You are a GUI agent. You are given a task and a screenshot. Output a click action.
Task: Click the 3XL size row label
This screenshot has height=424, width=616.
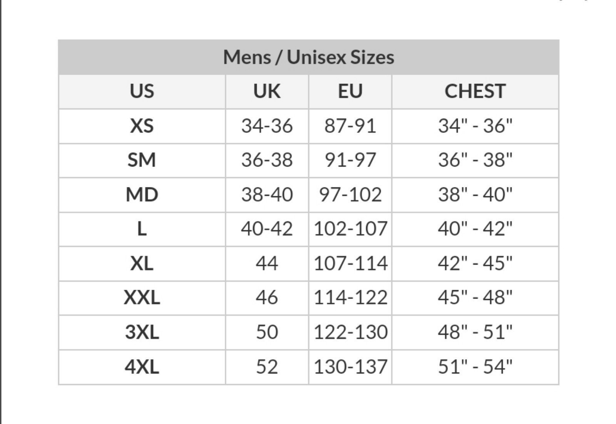tap(142, 332)
